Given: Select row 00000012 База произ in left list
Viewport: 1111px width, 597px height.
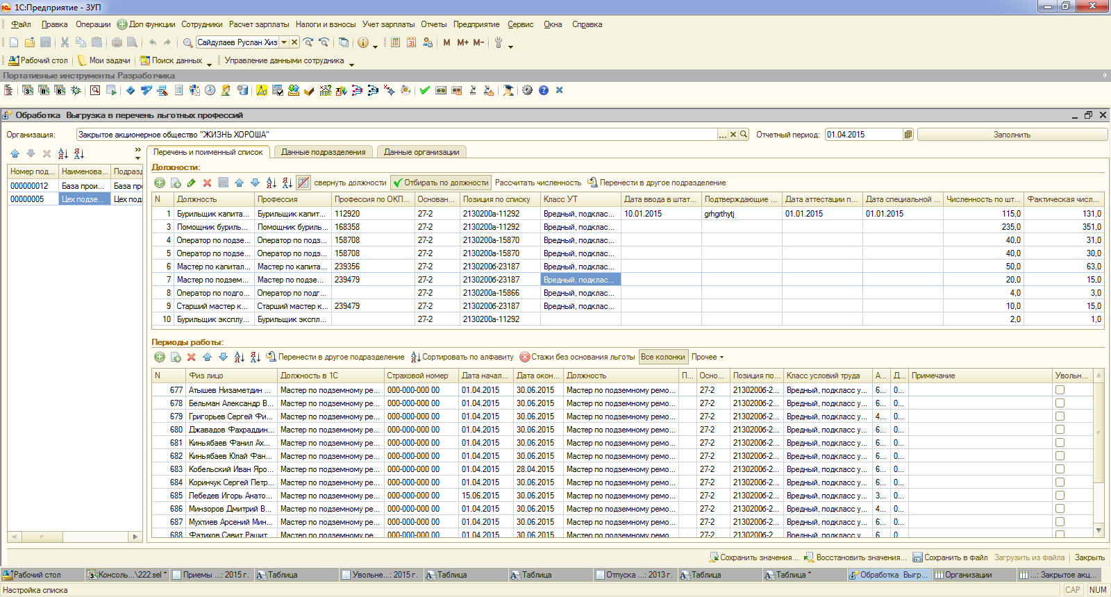Looking at the screenshot, I should click(75, 186).
